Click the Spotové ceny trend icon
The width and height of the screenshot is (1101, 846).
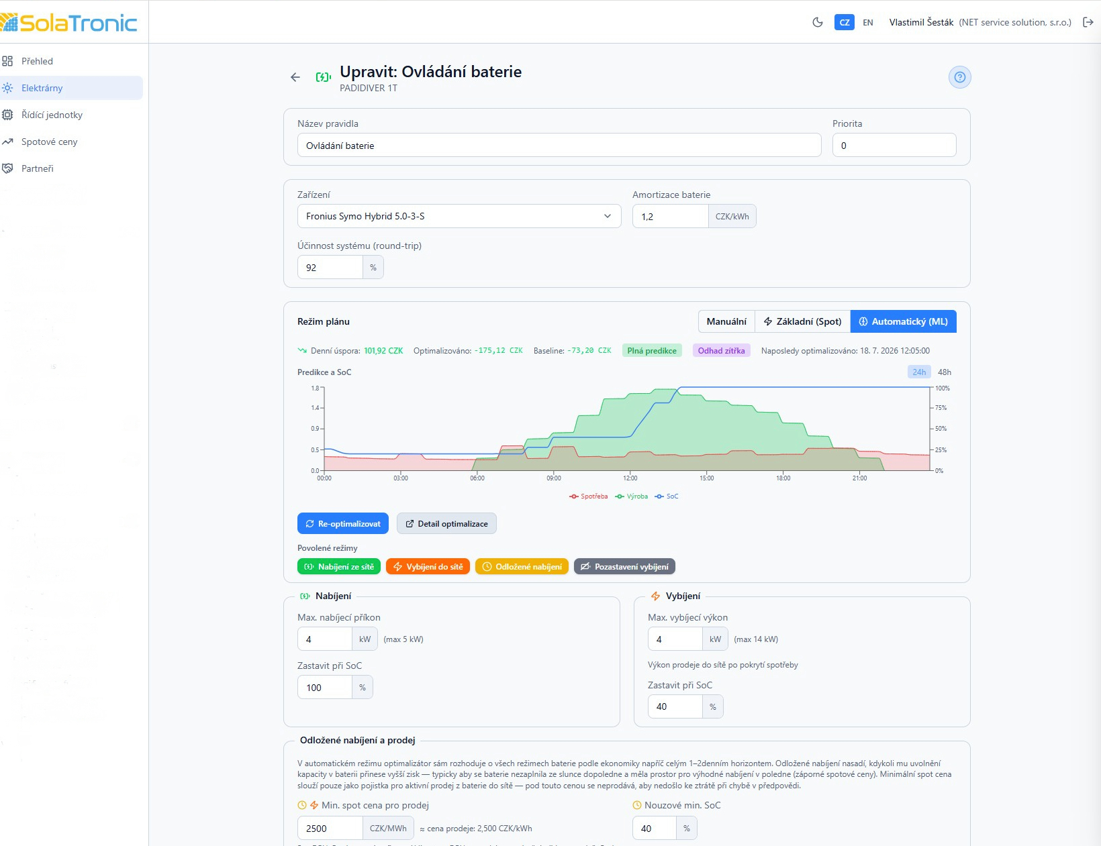(x=7, y=142)
